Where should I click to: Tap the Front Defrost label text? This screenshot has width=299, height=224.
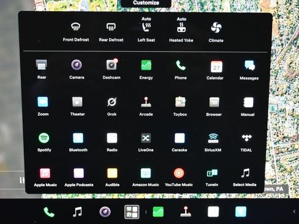point(76,40)
